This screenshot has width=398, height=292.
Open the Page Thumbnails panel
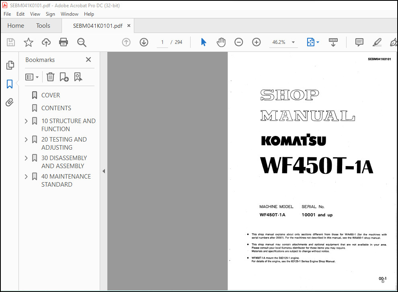click(x=10, y=65)
